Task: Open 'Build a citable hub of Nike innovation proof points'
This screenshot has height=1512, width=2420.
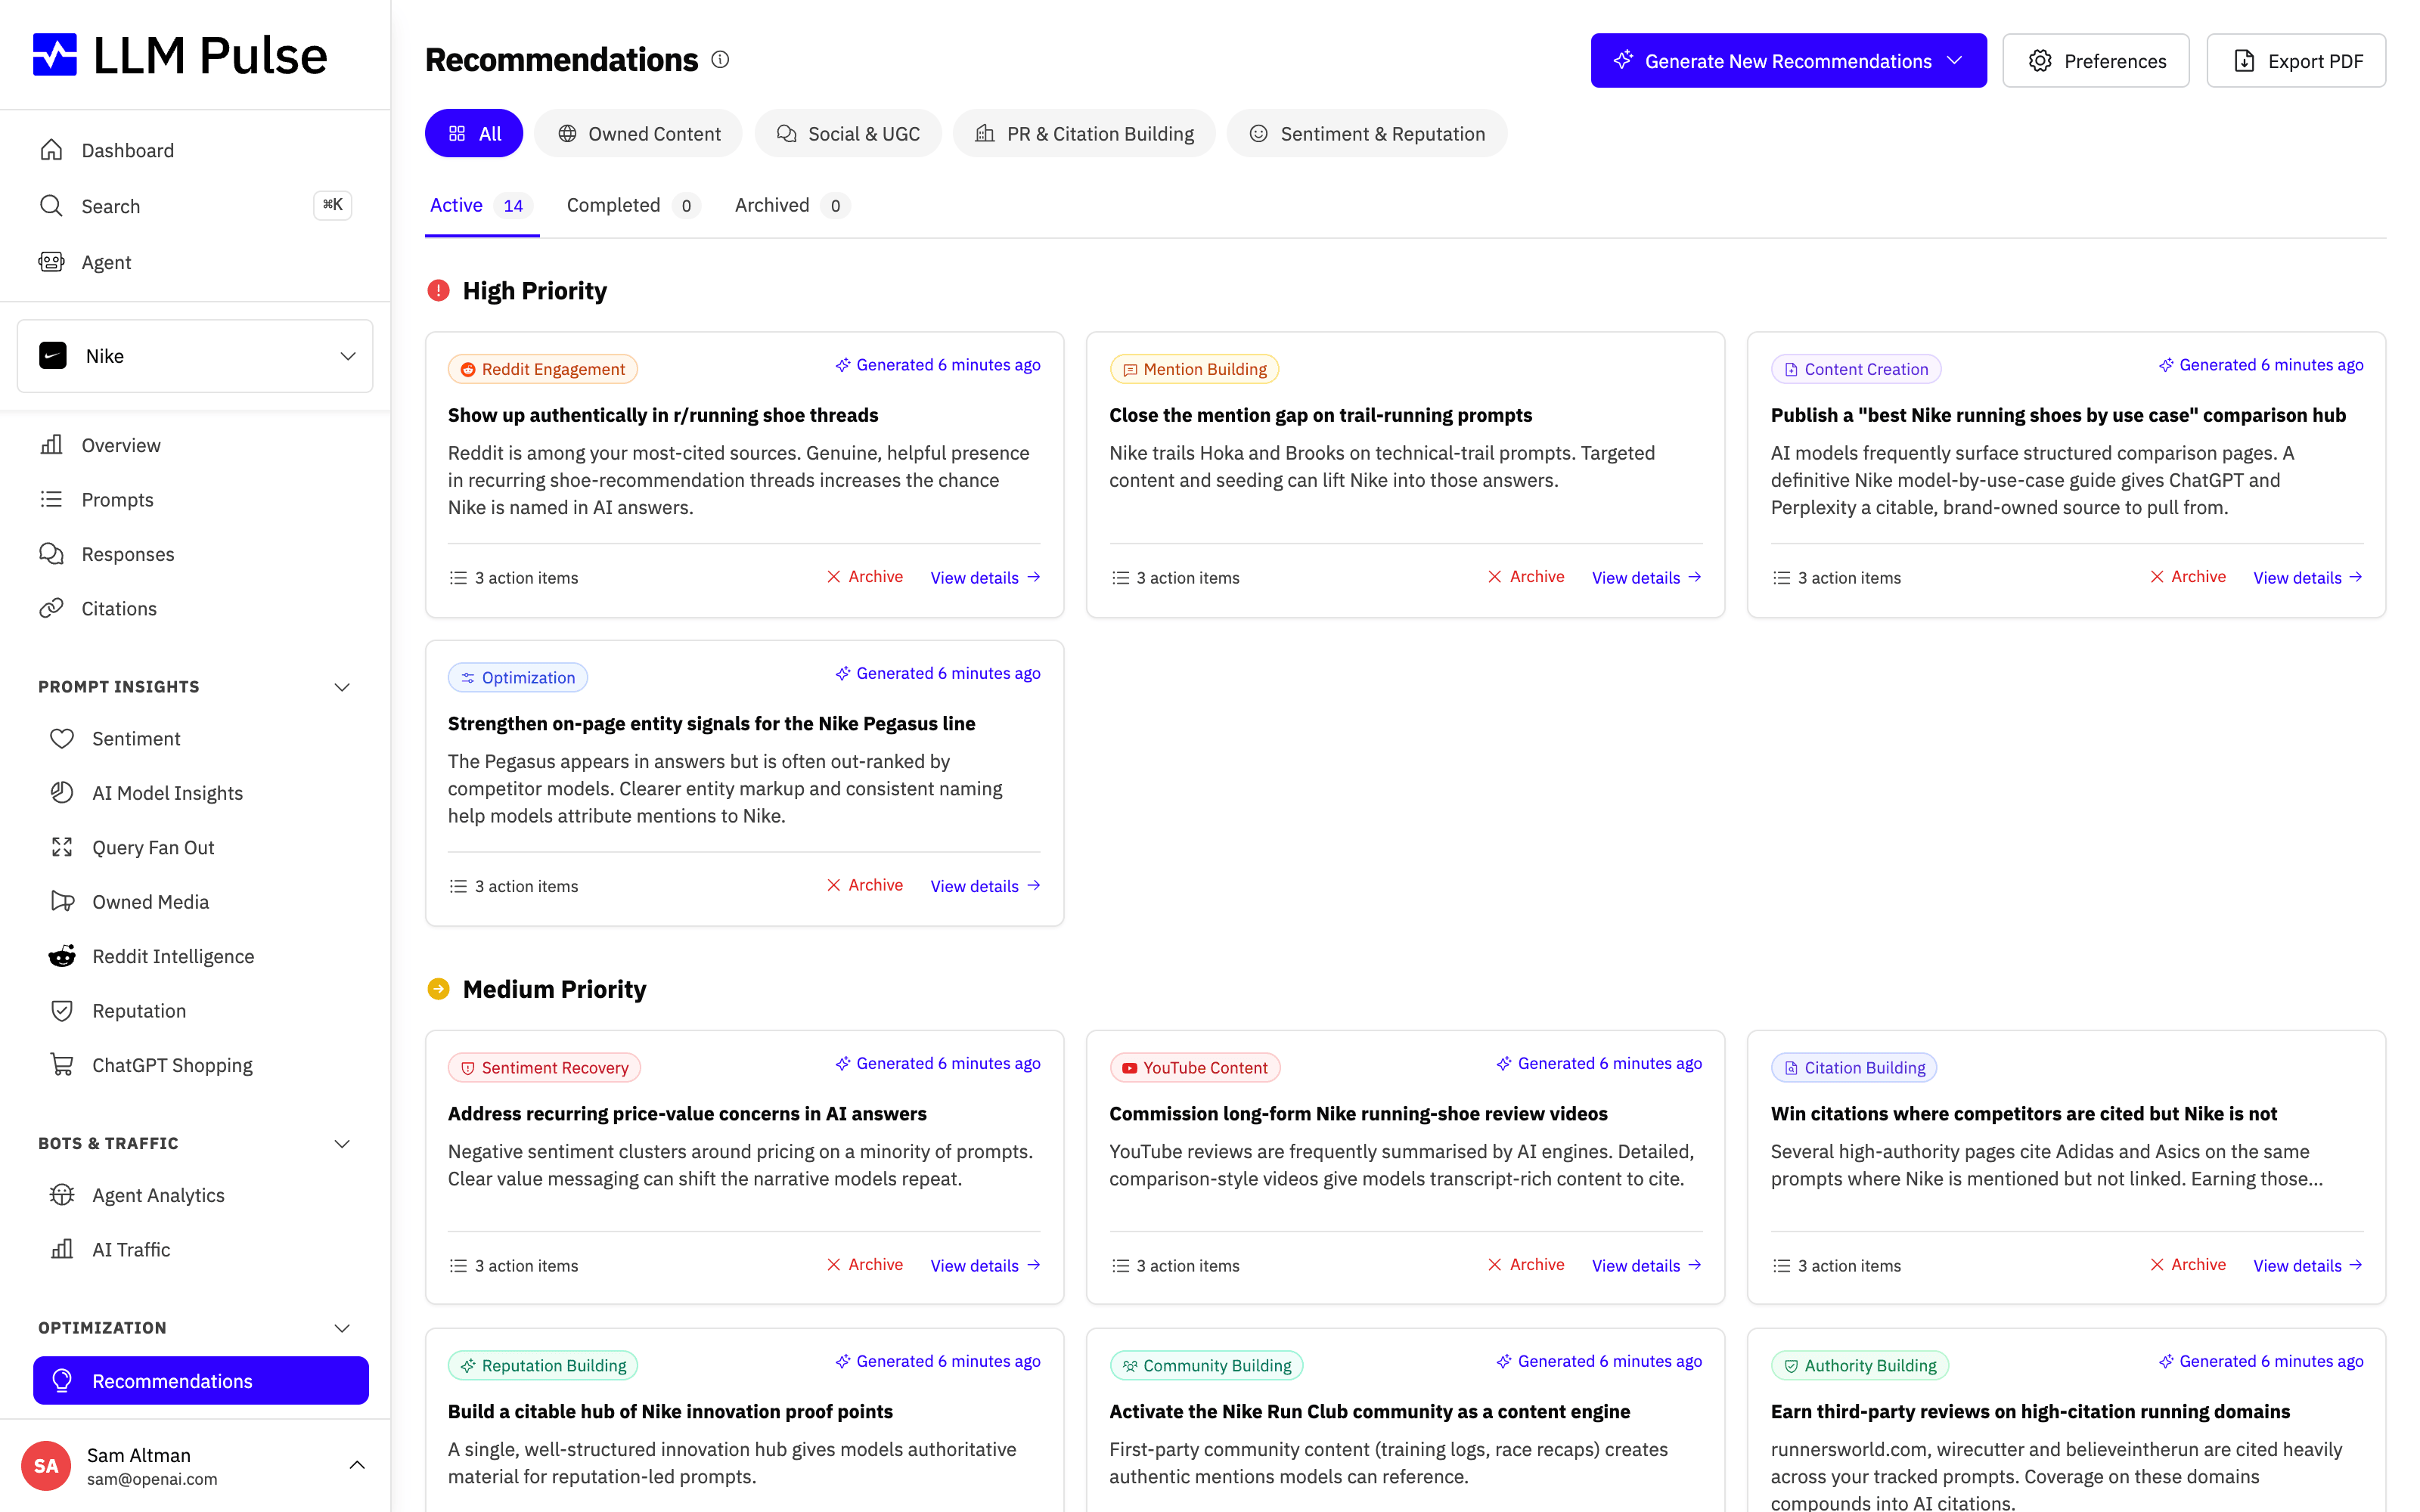Action: click(x=670, y=1411)
